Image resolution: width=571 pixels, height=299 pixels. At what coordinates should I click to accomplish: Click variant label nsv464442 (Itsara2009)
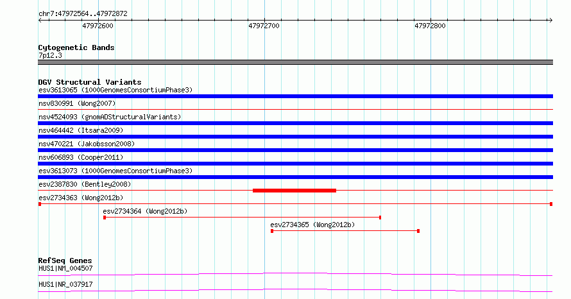tap(81, 130)
